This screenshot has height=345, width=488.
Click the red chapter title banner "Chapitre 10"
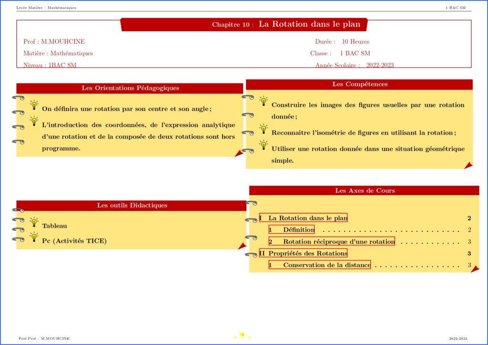click(244, 24)
